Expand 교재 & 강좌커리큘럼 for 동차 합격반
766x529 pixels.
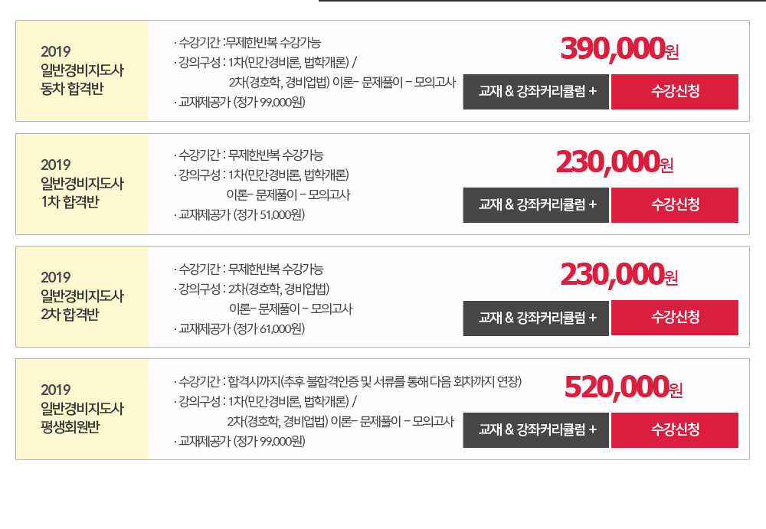point(535,92)
